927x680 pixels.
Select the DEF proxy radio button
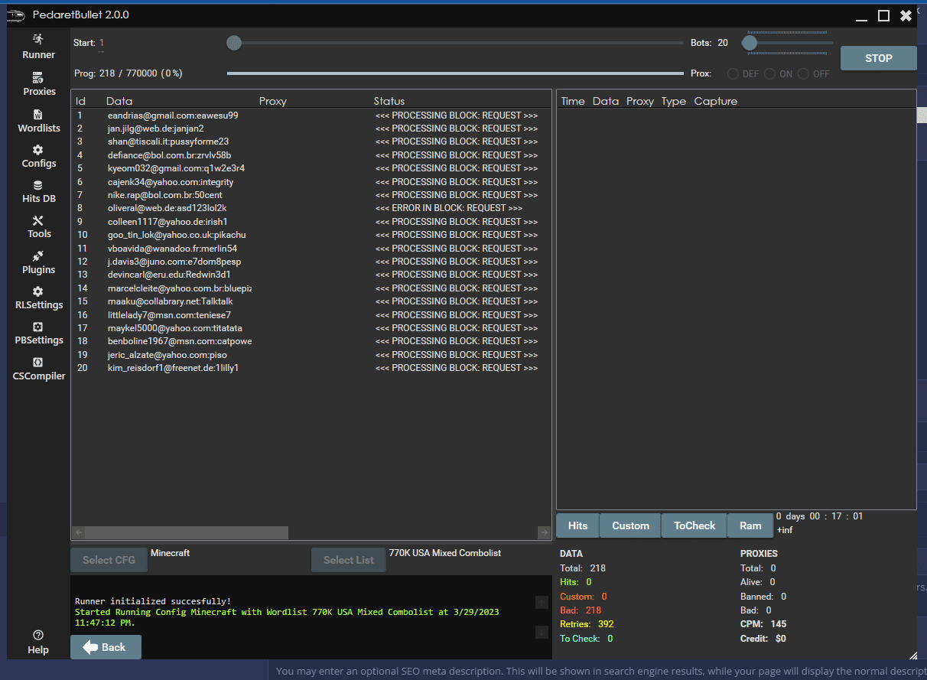pyautogui.click(x=733, y=74)
